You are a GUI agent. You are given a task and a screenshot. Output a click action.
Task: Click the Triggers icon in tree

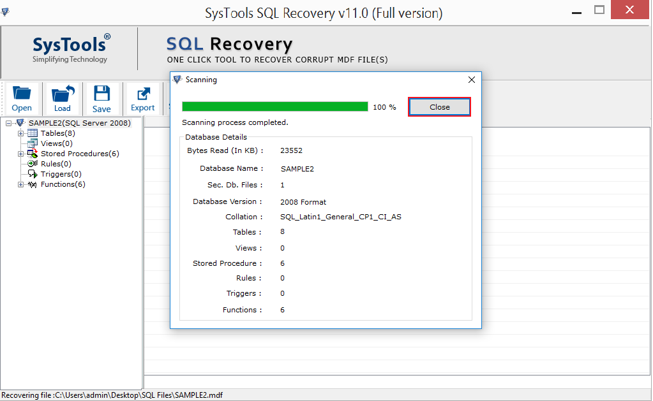[33, 174]
